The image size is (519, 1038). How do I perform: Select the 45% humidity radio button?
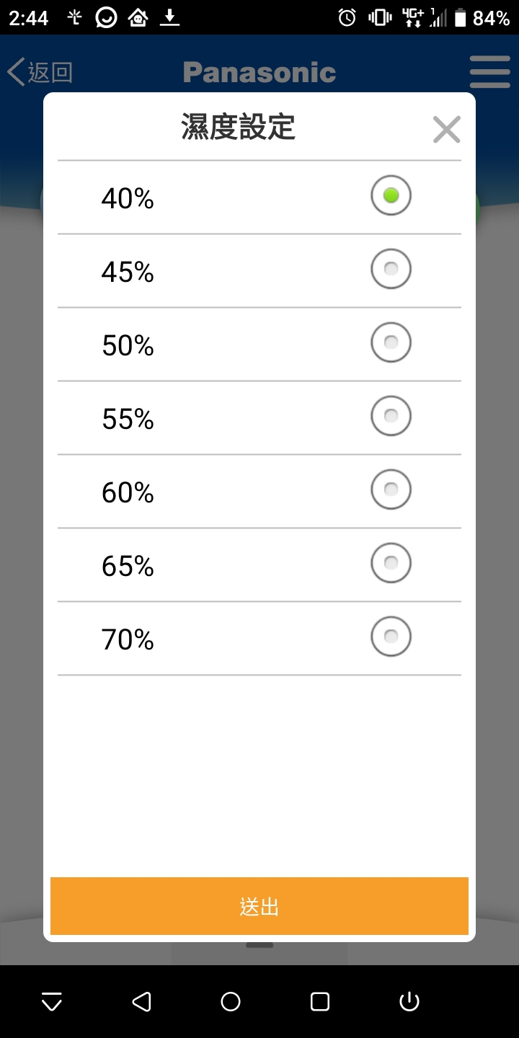pos(391,269)
